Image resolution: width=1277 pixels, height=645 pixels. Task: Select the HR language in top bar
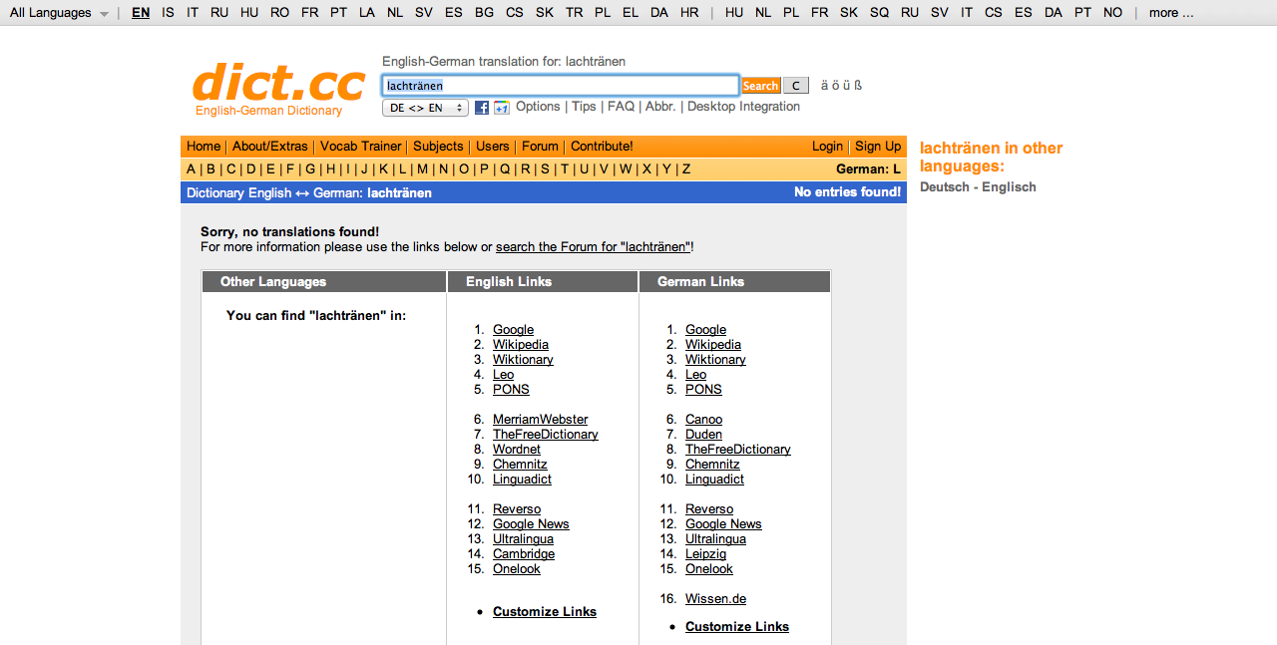[689, 13]
